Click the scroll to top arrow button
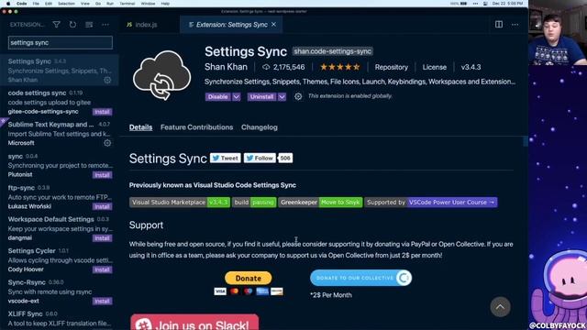This screenshot has height=330, width=587. (500, 307)
